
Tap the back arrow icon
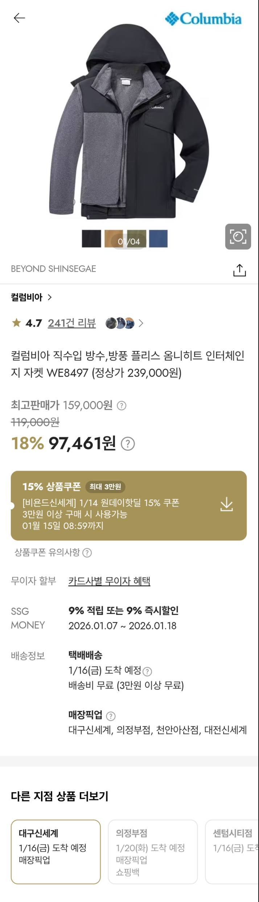(x=19, y=18)
